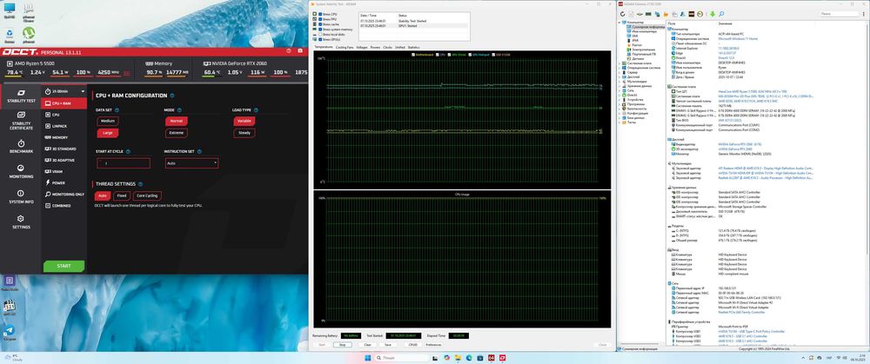The width and height of the screenshot is (870, 364).
Task: Click help icon beside Thread Settings
Action: (140, 184)
